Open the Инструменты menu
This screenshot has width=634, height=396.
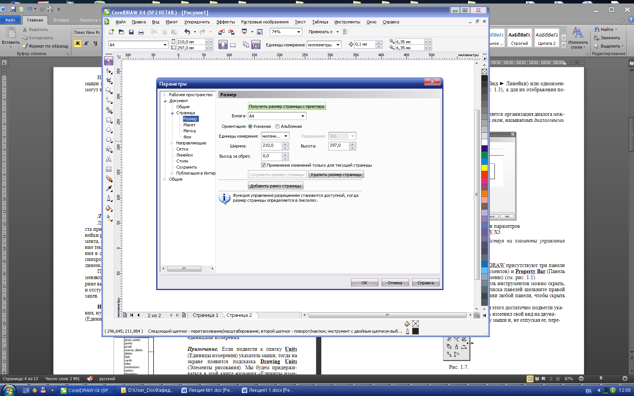347,22
